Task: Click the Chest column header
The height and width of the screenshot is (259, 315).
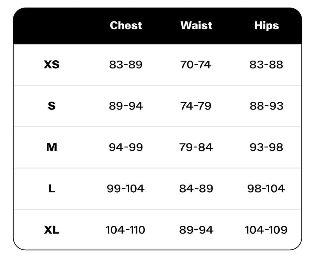Action: click(x=126, y=25)
